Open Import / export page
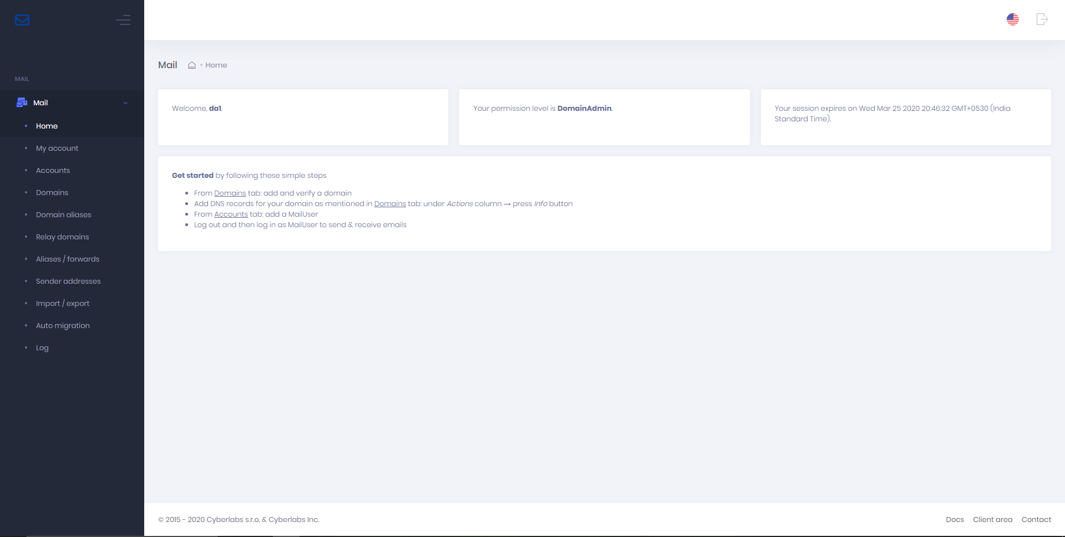 [63, 303]
